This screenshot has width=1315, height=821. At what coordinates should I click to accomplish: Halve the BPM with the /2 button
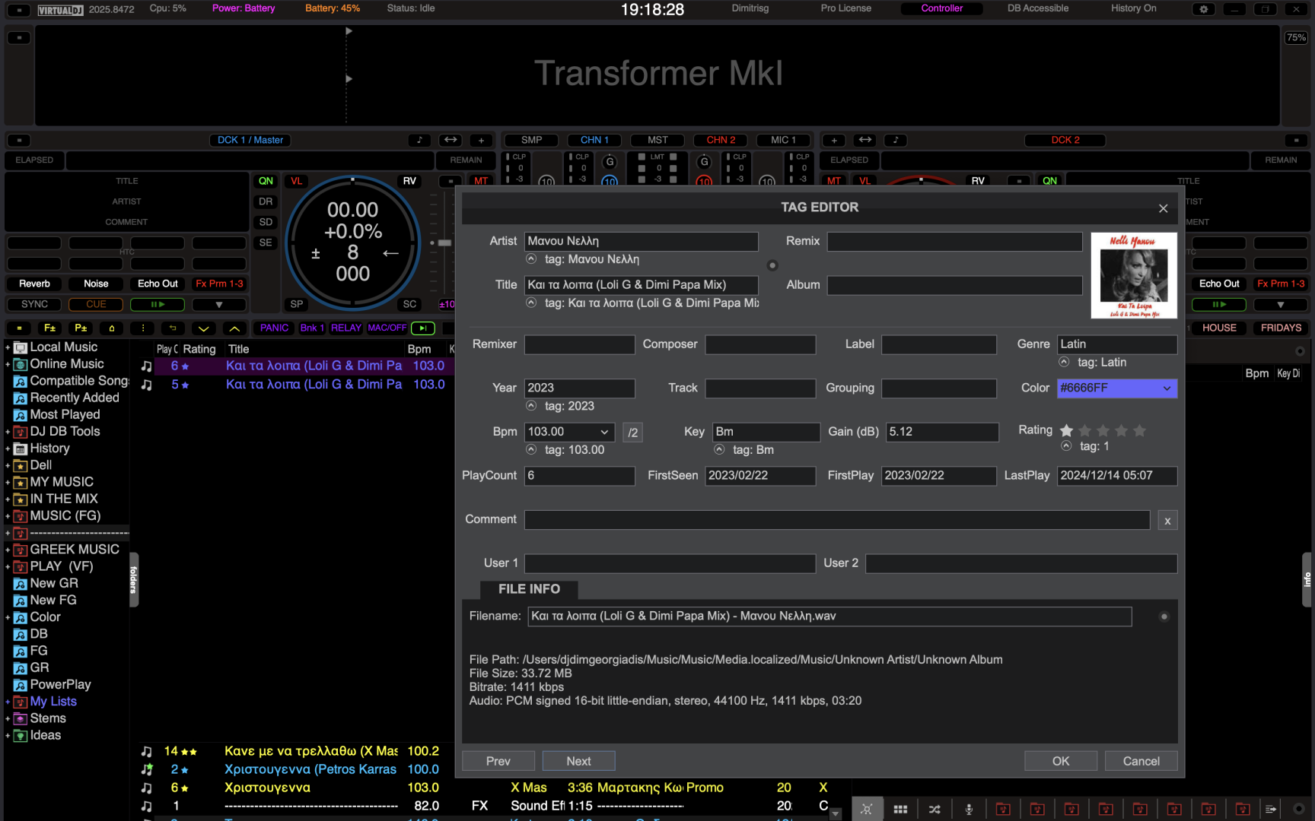(632, 433)
